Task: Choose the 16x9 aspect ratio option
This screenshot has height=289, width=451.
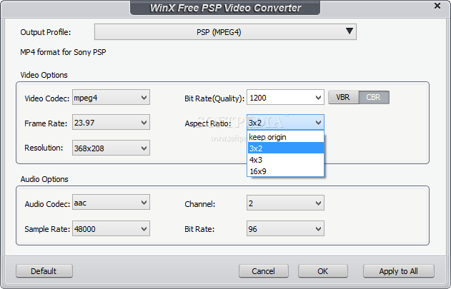Action: pos(285,171)
